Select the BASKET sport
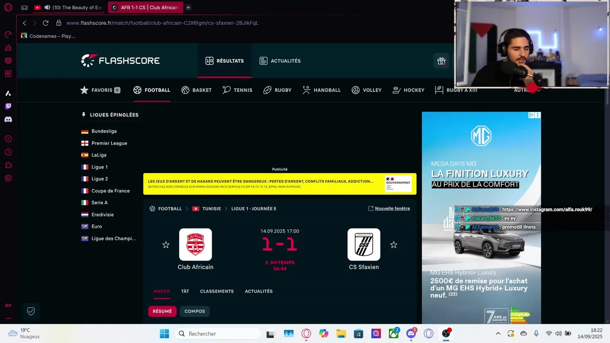610x343 pixels. pyautogui.click(x=196, y=90)
